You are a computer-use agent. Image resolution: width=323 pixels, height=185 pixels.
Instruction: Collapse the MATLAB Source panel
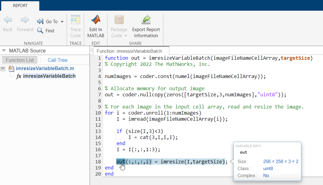click(x=4, y=51)
